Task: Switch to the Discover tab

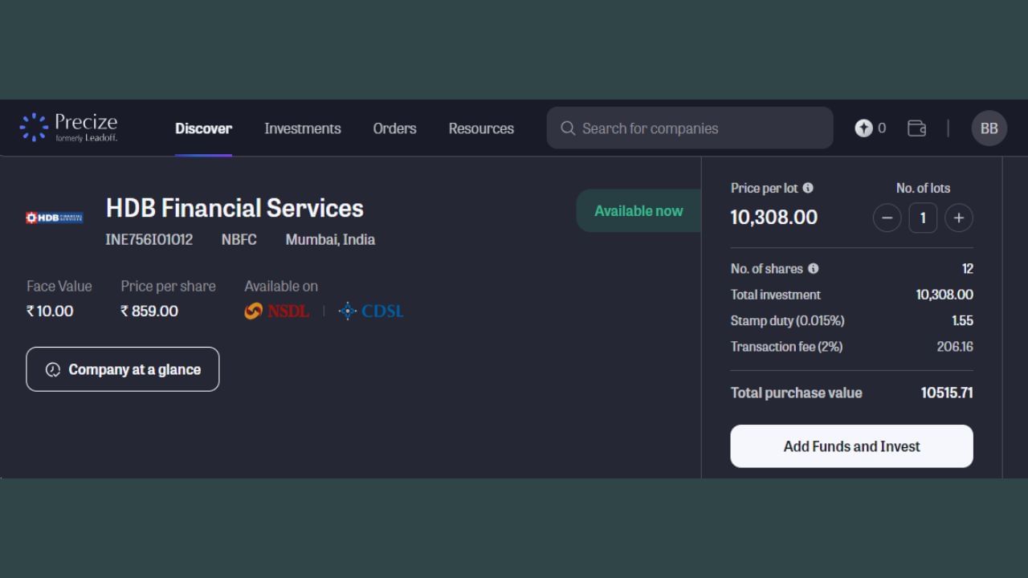Action: (203, 128)
